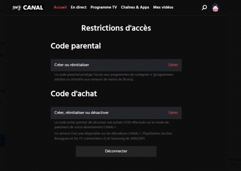Click Gérer for the parental code

coord(173,65)
